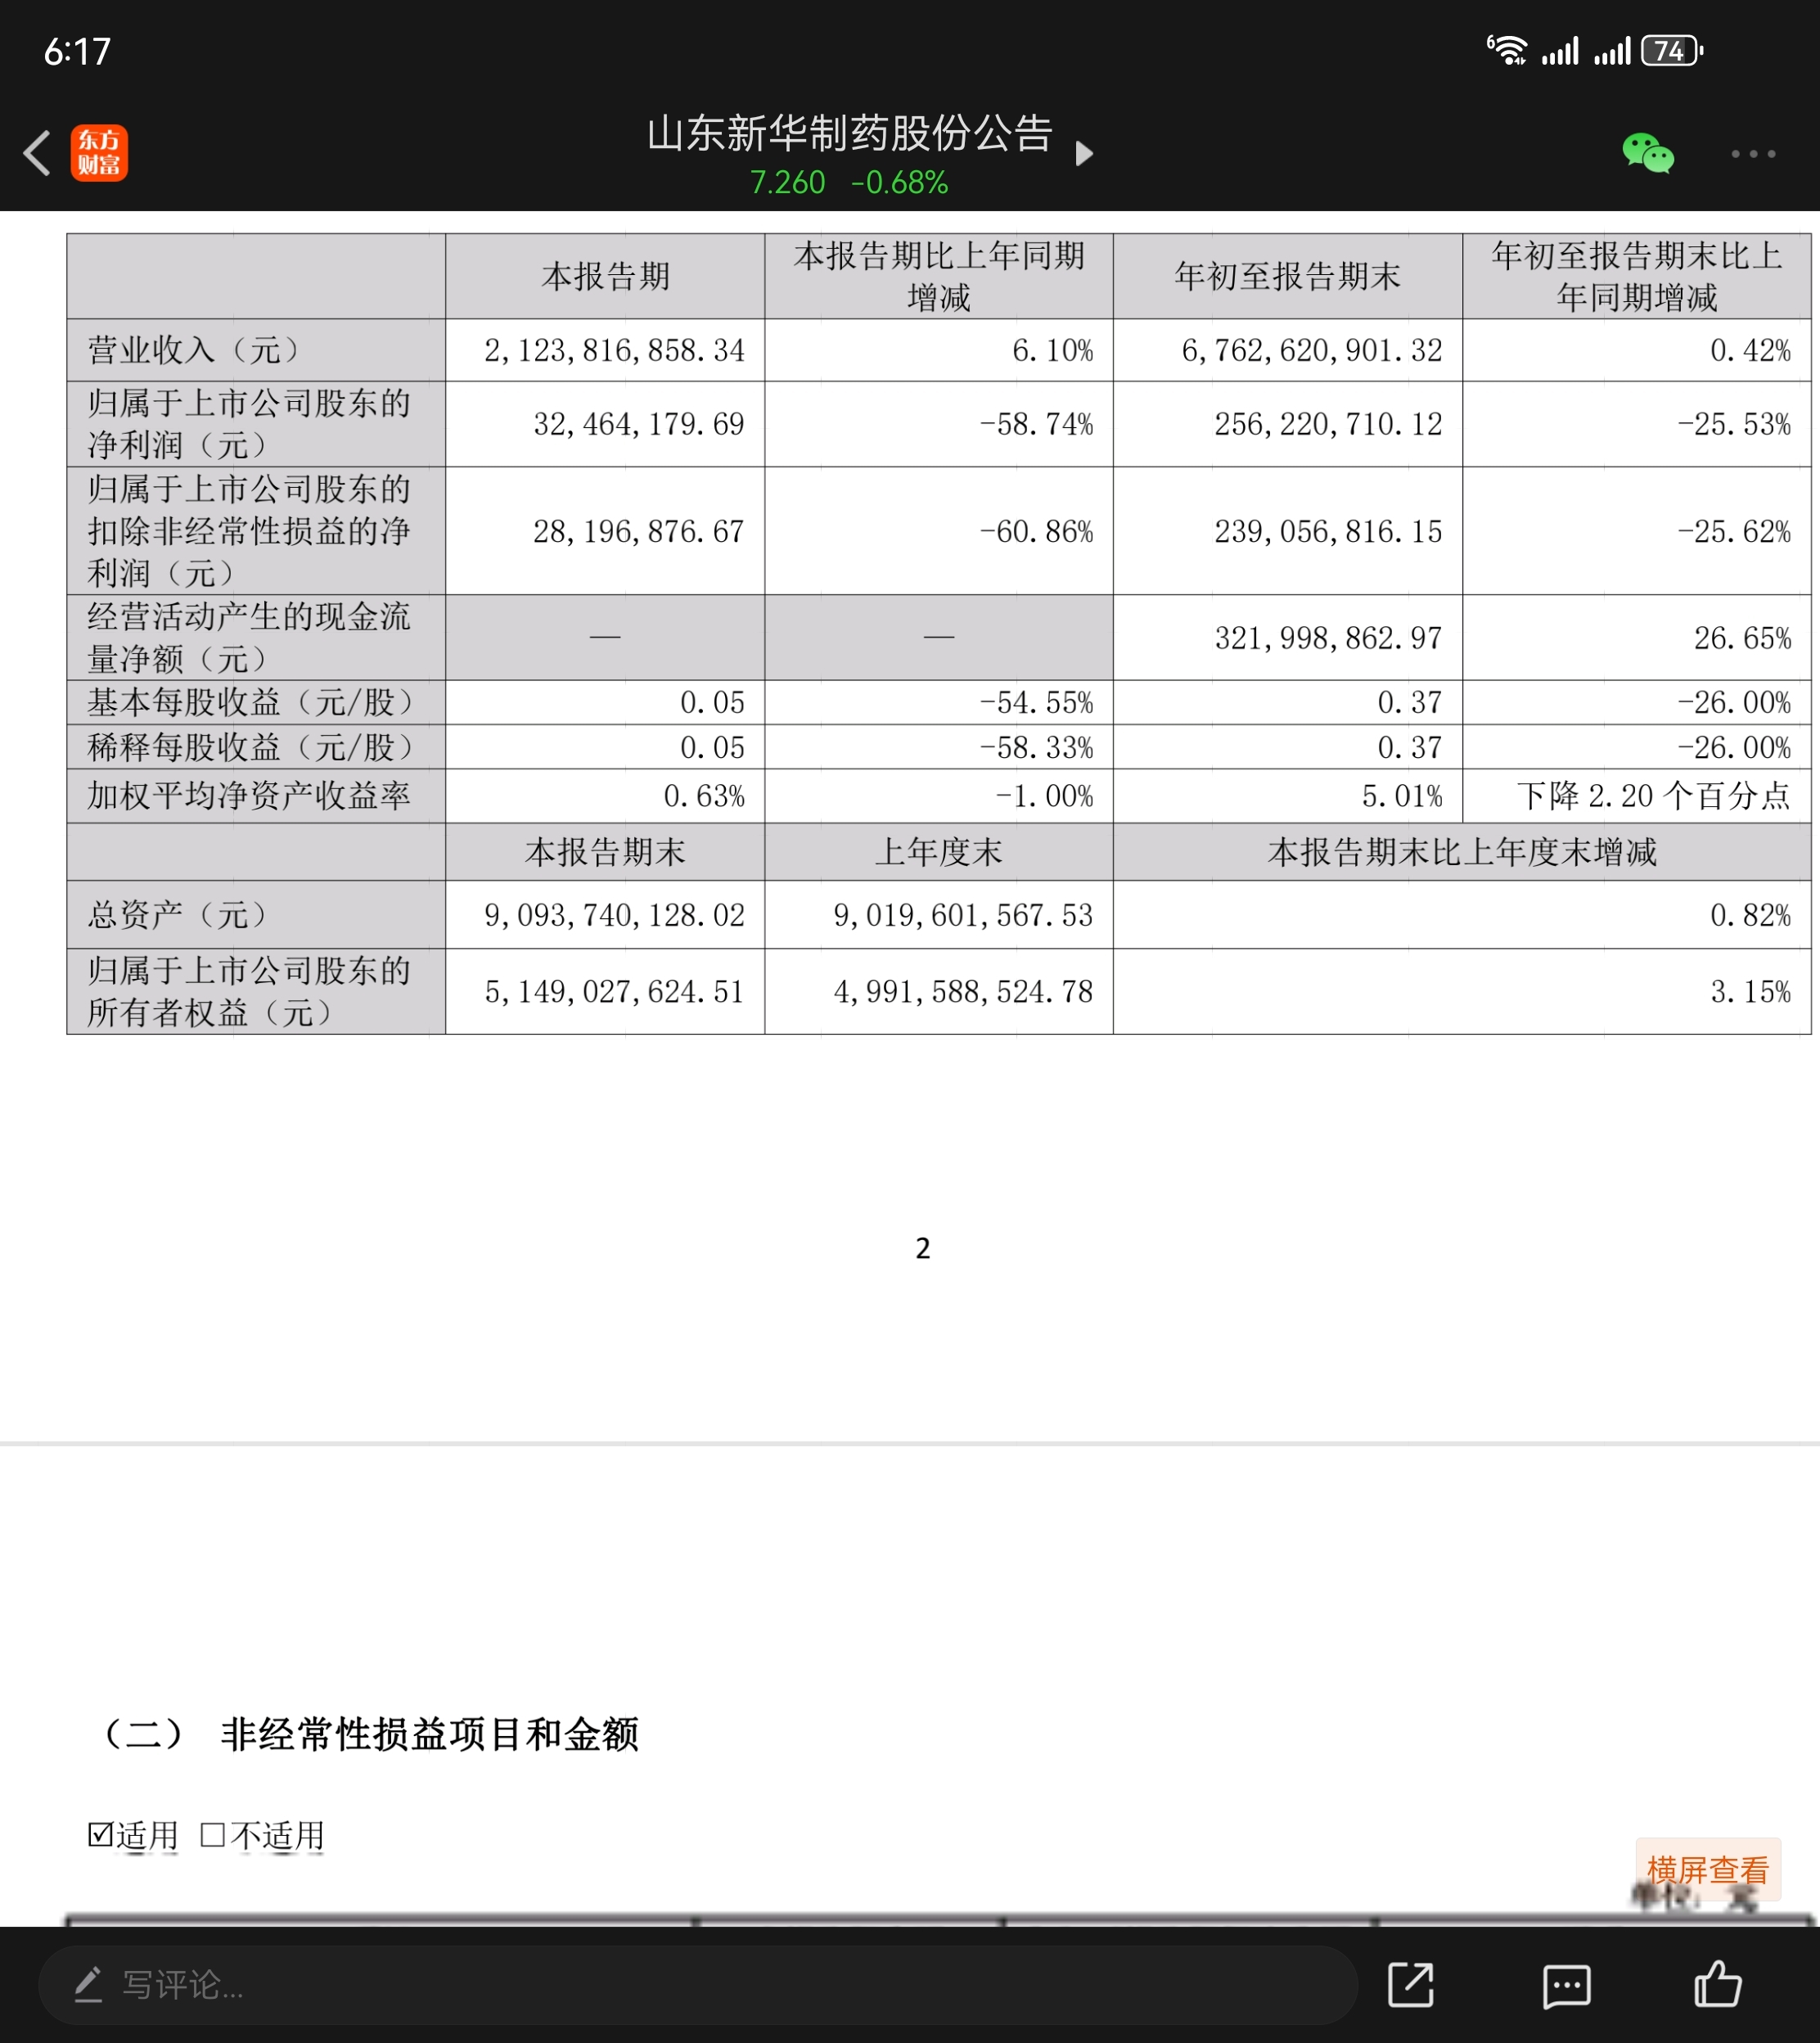Check the 不适用 checkbox
The width and height of the screenshot is (1820, 2043).
pyautogui.click(x=212, y=1834)
